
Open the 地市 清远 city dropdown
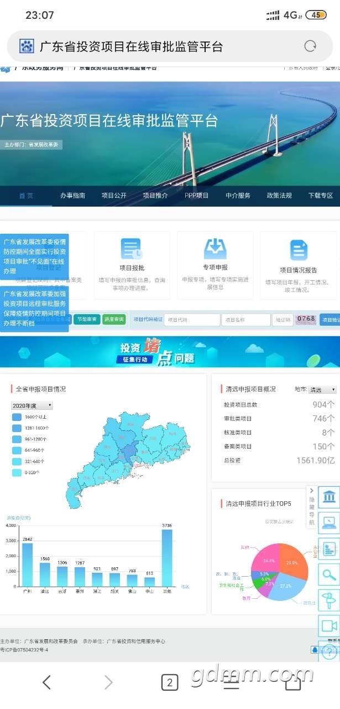click(322, 390)
